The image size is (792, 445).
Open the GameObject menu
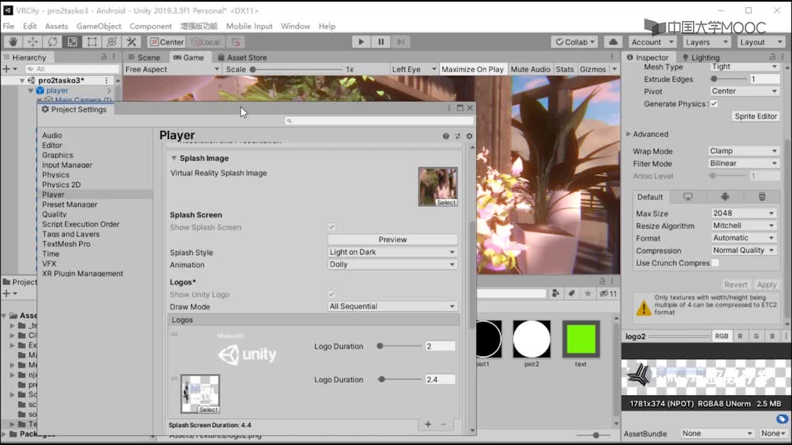coord(99,26)
